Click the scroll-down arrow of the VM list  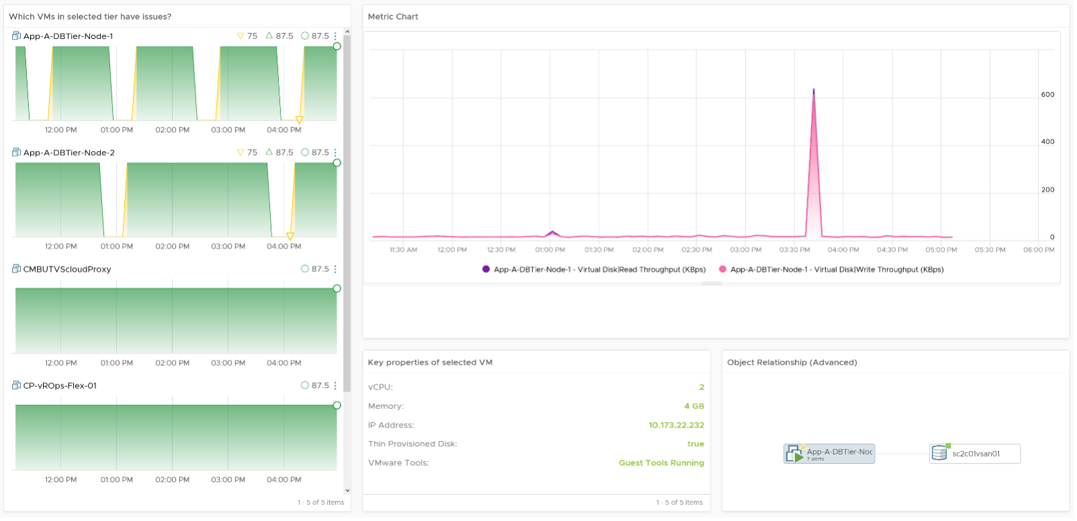pos(347,491)
